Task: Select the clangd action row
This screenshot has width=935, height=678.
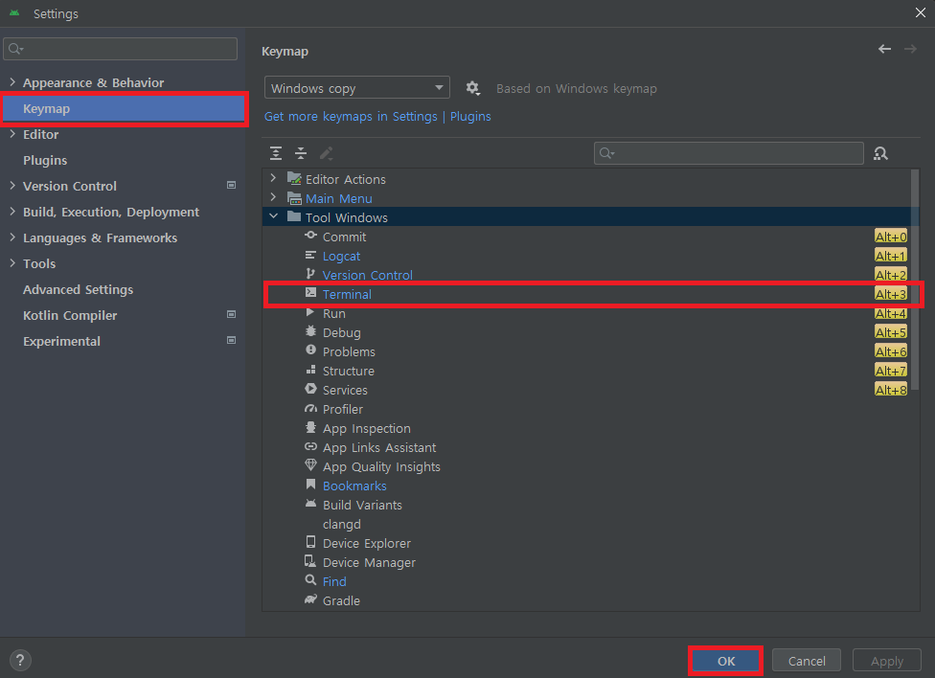Action: [x=590, y=524]
